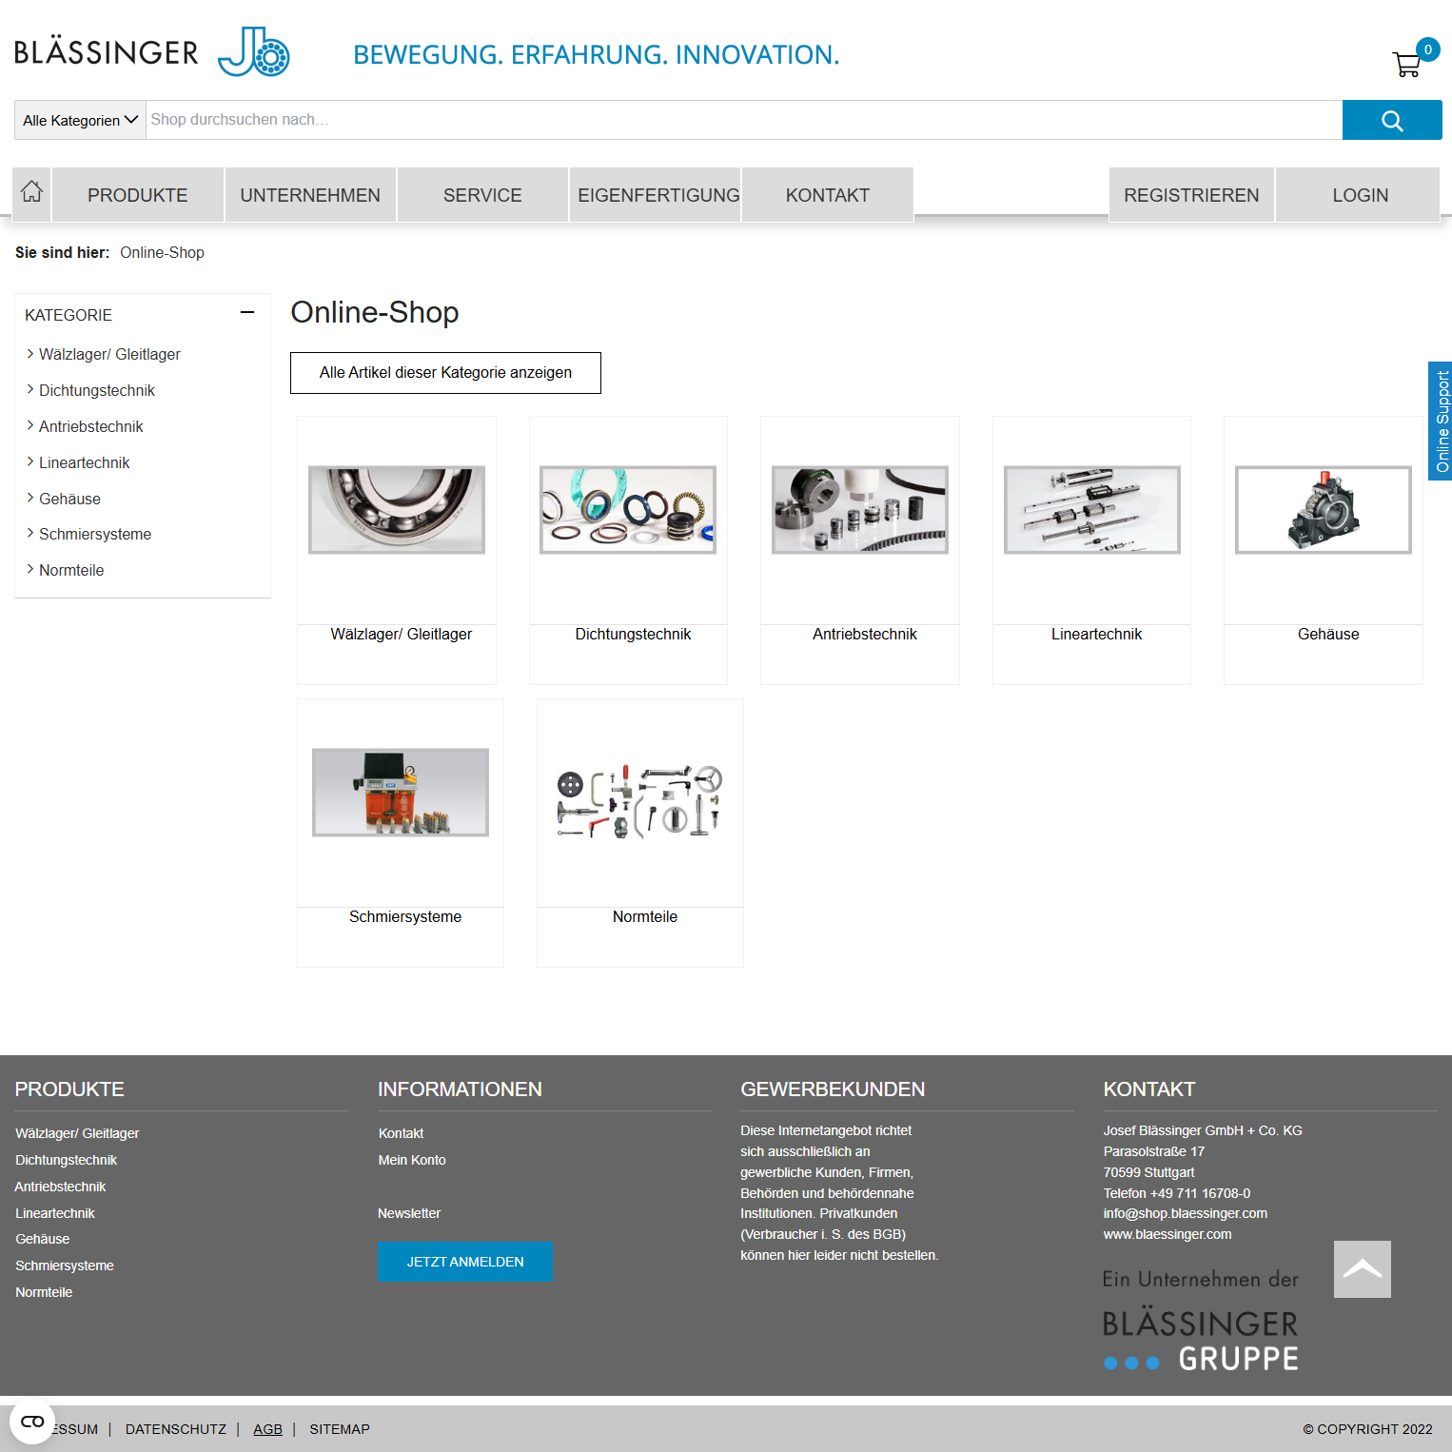Click Alle Artikel dieser Kategorie anzeigen
Viewport: 1452px width, 1452px height.
tap(445, 373)
